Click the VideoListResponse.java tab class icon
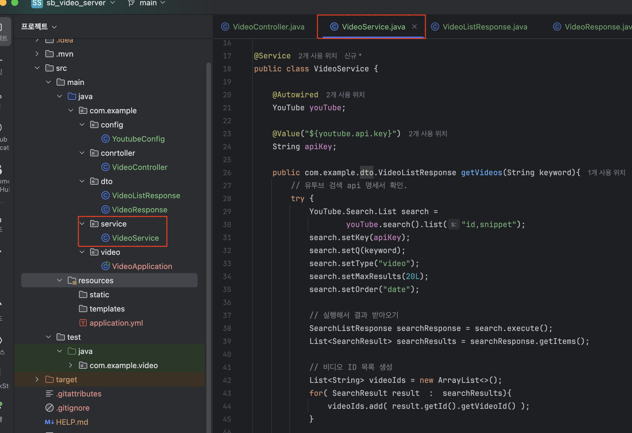 tap(435, 27)
